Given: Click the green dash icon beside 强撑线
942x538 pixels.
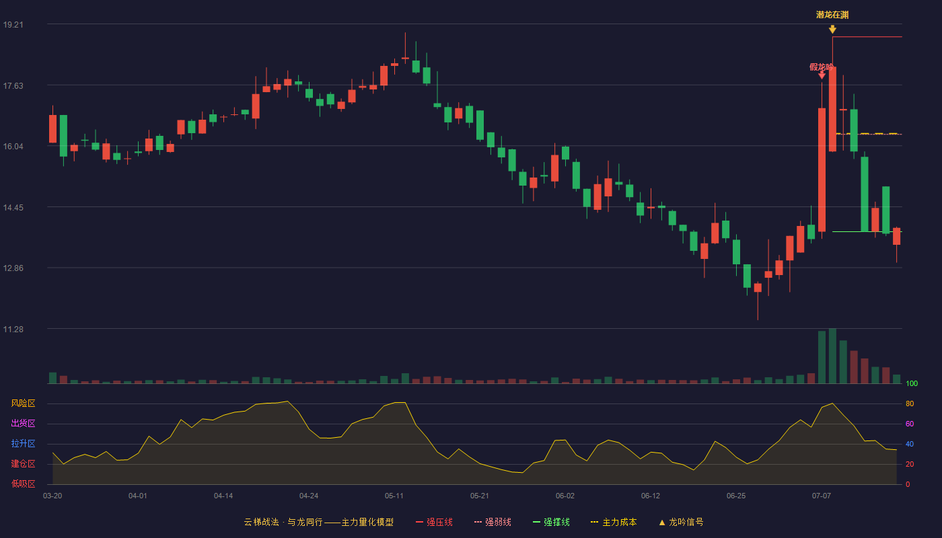Looking at the screenshot, I should click(536, 523).
